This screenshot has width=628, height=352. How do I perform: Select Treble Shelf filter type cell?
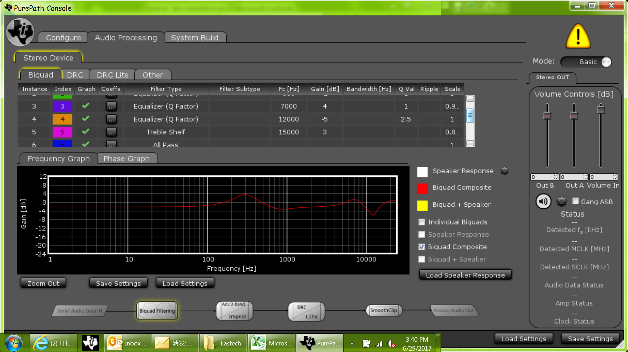click(166, 132)
